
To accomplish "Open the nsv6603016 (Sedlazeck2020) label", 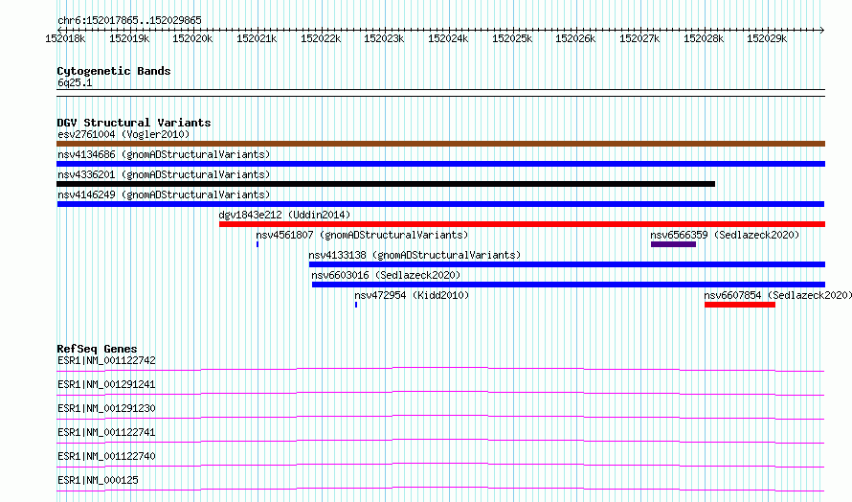I will [x=386, y=275].
